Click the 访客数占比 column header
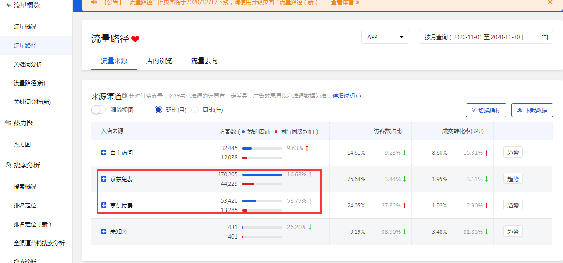 pos(388,131)
